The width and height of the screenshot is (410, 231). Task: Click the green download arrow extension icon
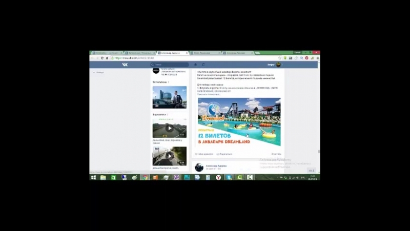tap(285, 58)
